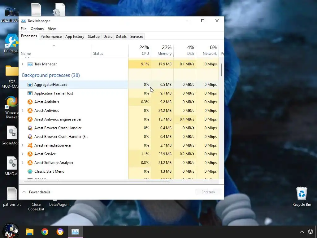This screenshot has height=238, width=317.
Task: Click the Background processes (38) heading
Action: tap(51, 75)
